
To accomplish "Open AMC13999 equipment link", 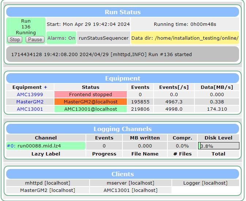I will [x=30, y=94].
